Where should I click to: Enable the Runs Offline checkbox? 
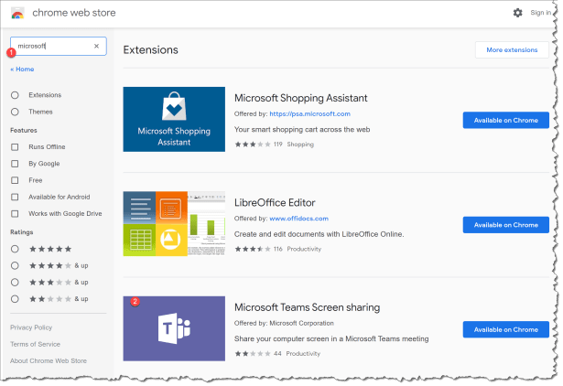[x=15, y=147]
